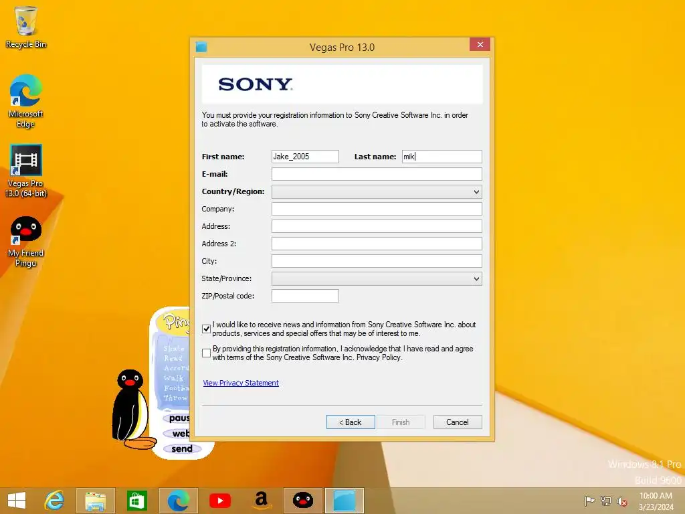Click Pingu's pause button
The width and height of the screenshot is (685, 514).
[x=177, y=418]
